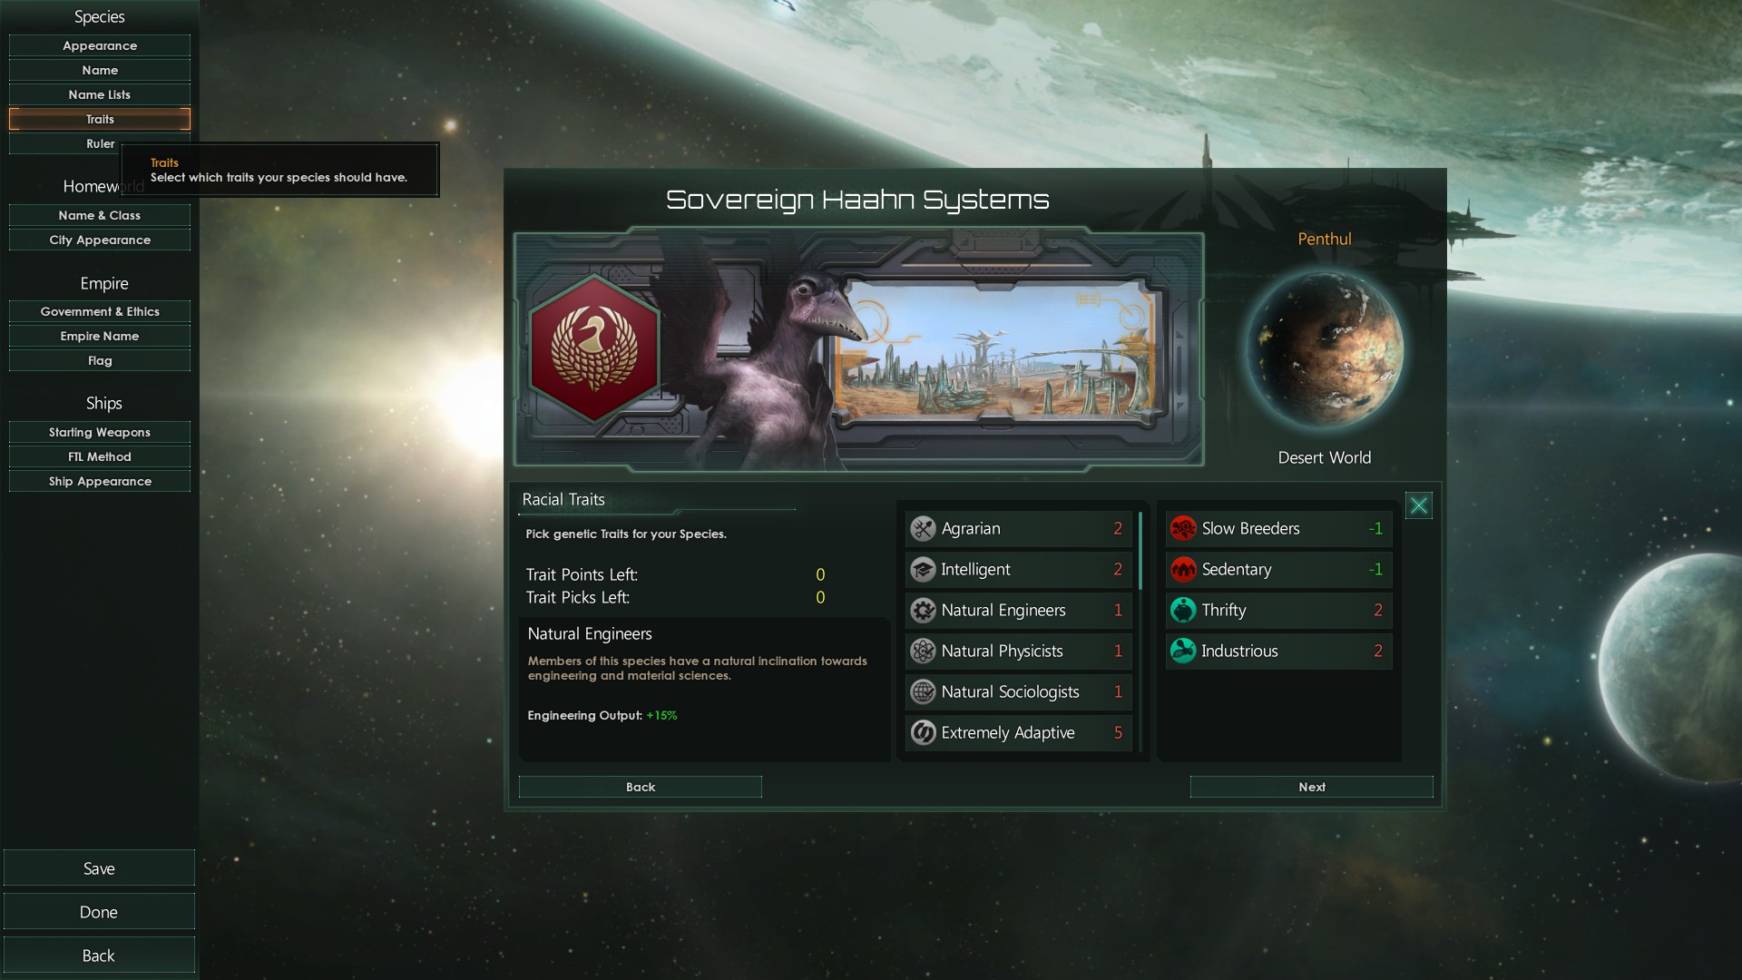Viewport: 1742px width, 980px height.
Task: Toggle the Natural Engineers trait row
Action: [1018, 610]
